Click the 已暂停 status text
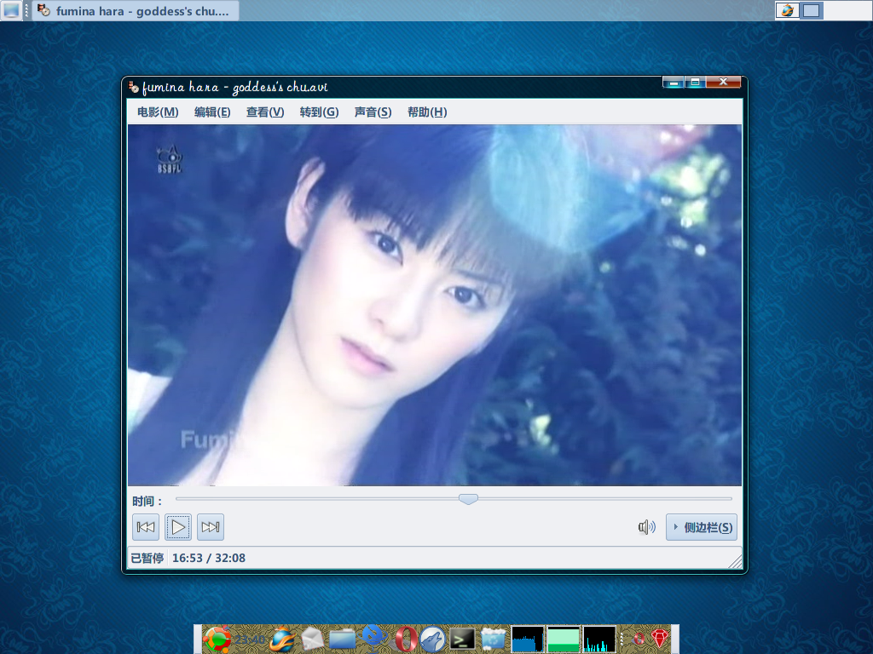The image size is (873, 654). pyautogui.click(x=147, y=558)
